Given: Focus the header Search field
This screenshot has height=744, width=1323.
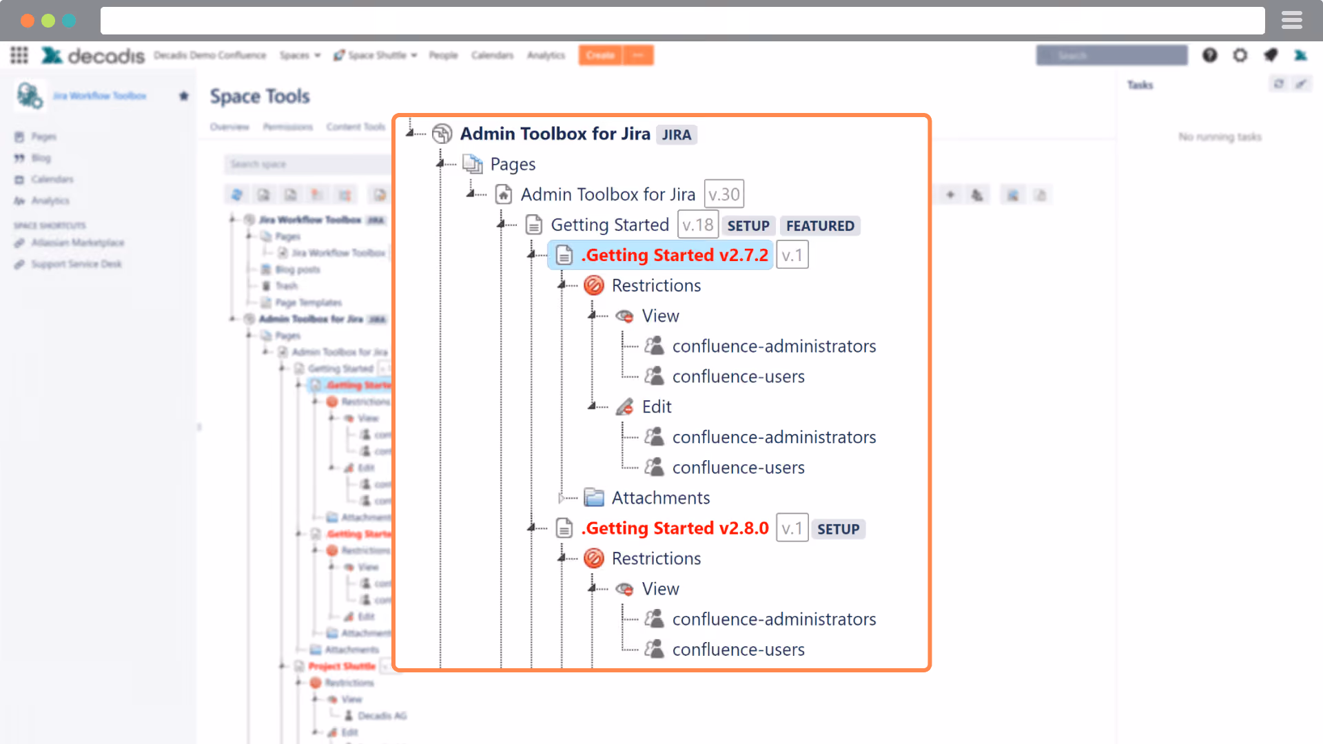Looking at the screenshot, I should point(1111,55).
